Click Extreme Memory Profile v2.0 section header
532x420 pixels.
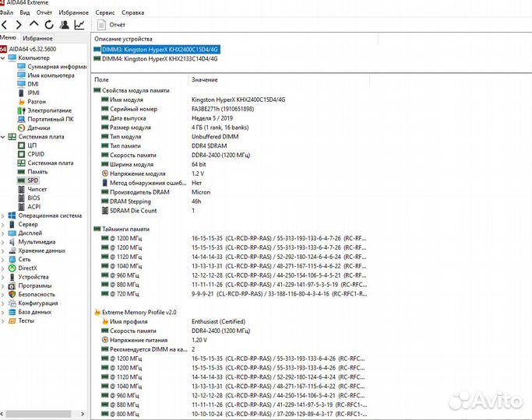point(135,313)
